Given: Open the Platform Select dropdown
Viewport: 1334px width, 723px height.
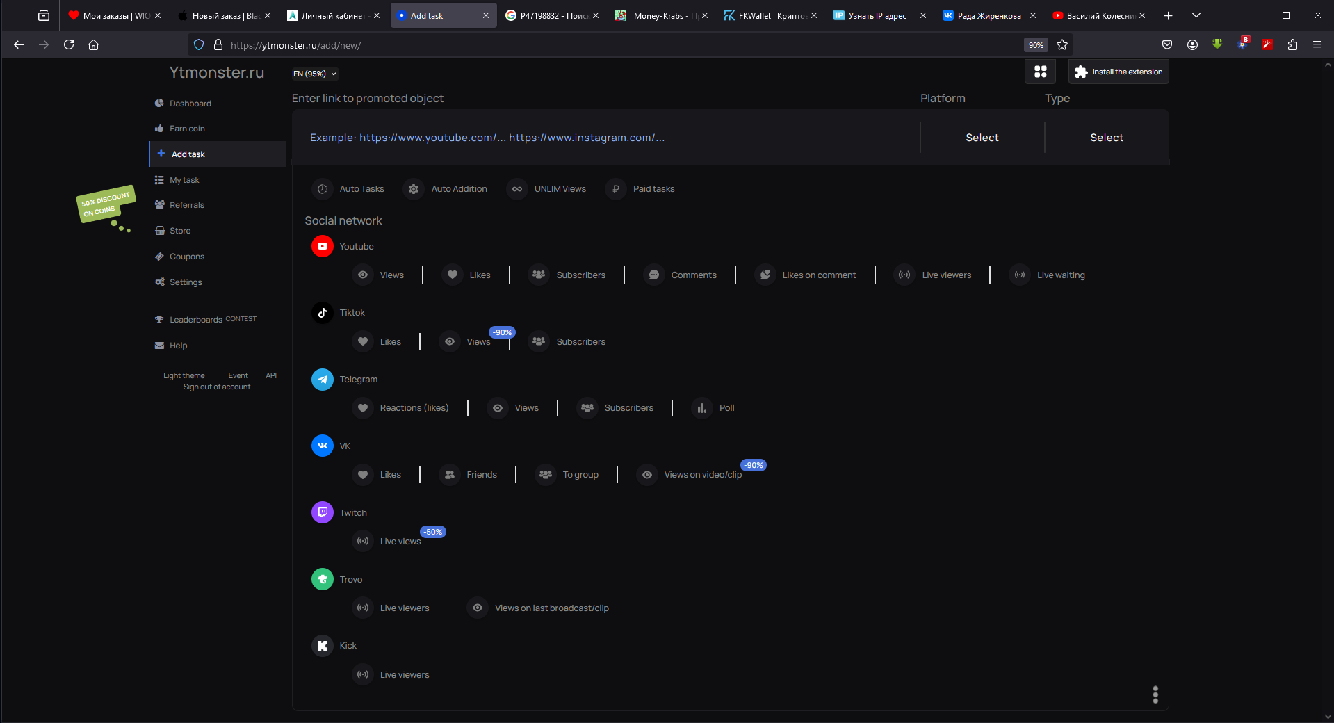Looking at the screenshot, I should (982, 138).
